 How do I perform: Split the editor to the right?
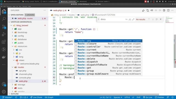pos(168,10)
